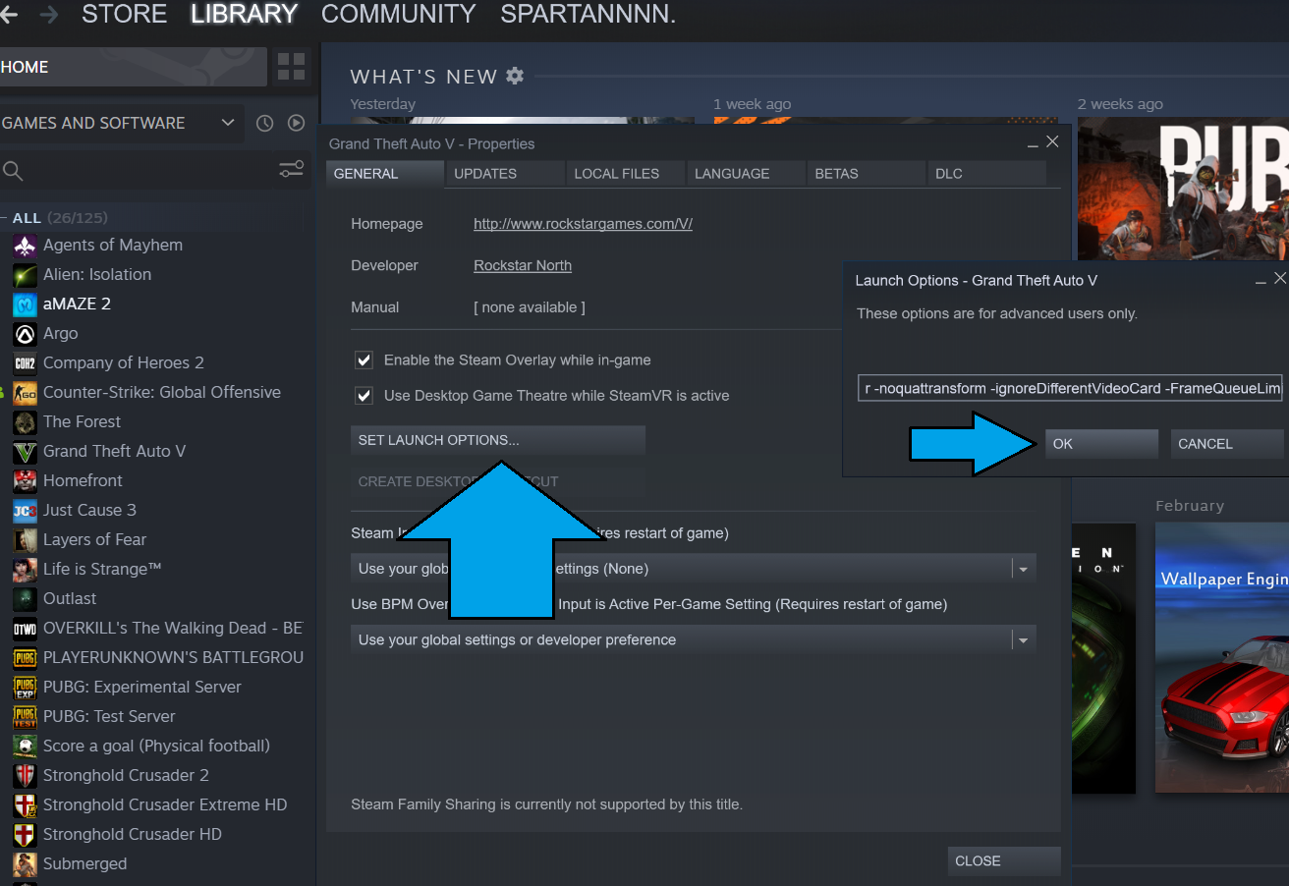Open BPM Overlay per-game setting dropdown
Screen dimensions: 1289x886
pyautogui.click(x=694, y=640)
